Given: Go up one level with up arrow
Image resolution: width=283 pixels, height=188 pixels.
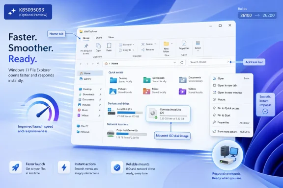Looking at the screenshot, I should coord(98,64).
